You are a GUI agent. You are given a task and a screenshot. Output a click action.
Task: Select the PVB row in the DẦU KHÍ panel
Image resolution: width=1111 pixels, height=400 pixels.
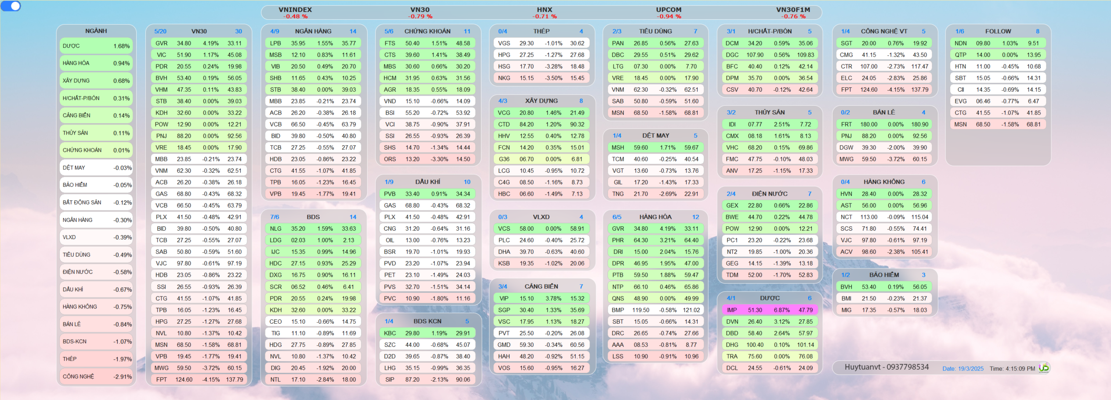[427, 194]
